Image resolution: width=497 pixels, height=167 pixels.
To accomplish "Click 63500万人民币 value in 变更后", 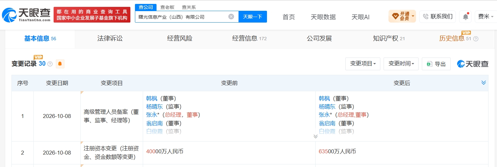I will coord(337,151).
